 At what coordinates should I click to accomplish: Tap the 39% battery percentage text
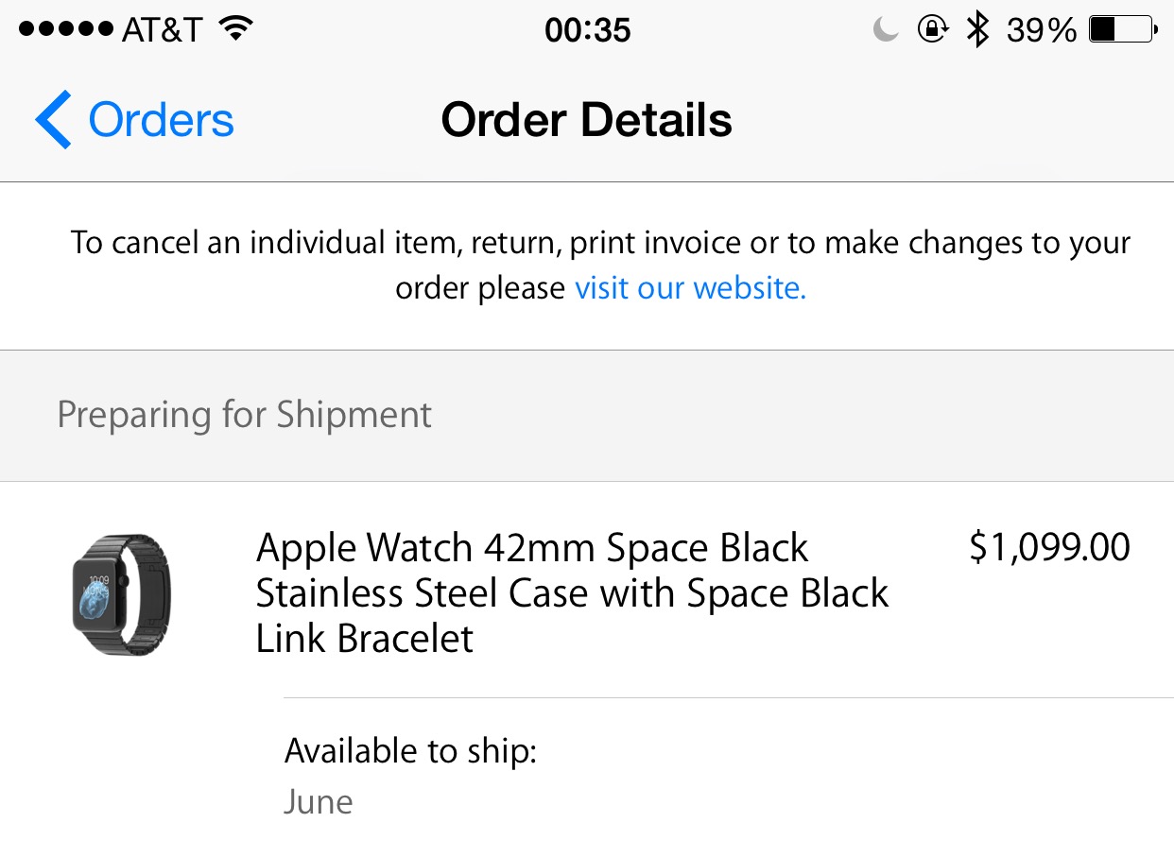click(x=1041, y=30)
